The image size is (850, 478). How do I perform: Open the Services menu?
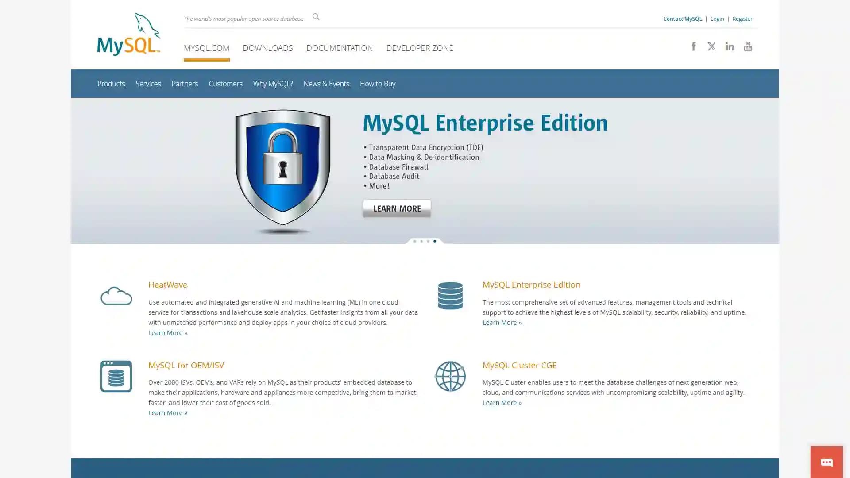148,84
